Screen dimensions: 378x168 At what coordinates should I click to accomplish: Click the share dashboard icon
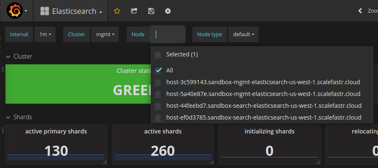(x=134, y=11)
